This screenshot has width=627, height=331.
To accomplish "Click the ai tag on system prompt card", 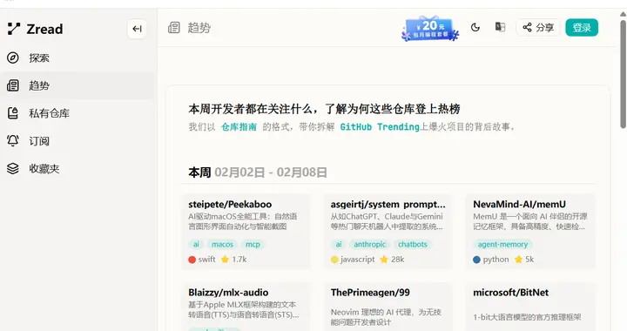I will [338, 244].
